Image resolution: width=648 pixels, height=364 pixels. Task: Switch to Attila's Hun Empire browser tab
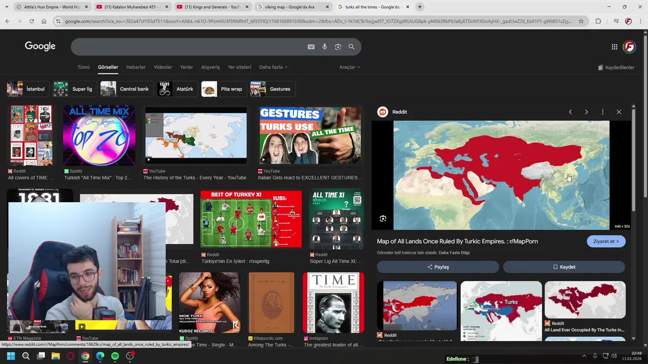pos(52,7)
